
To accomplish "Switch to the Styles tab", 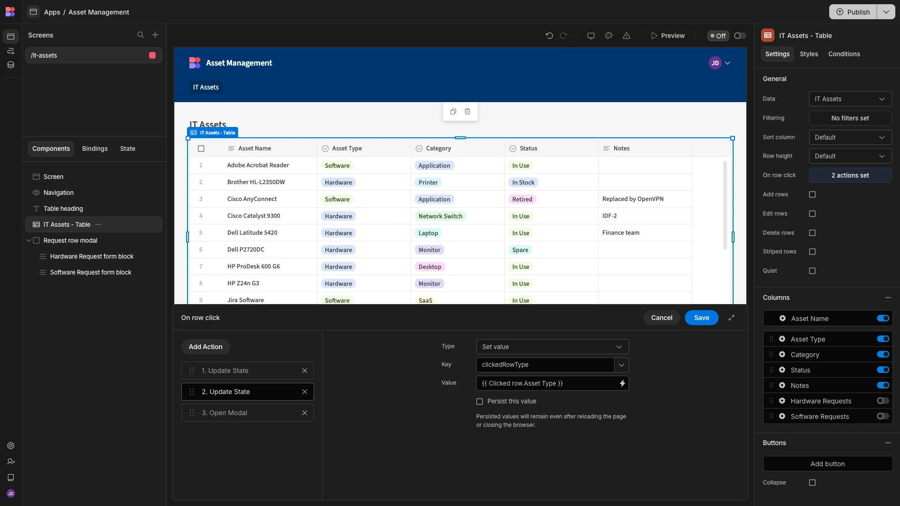I will pyautogui.click(x=809, y=54).
